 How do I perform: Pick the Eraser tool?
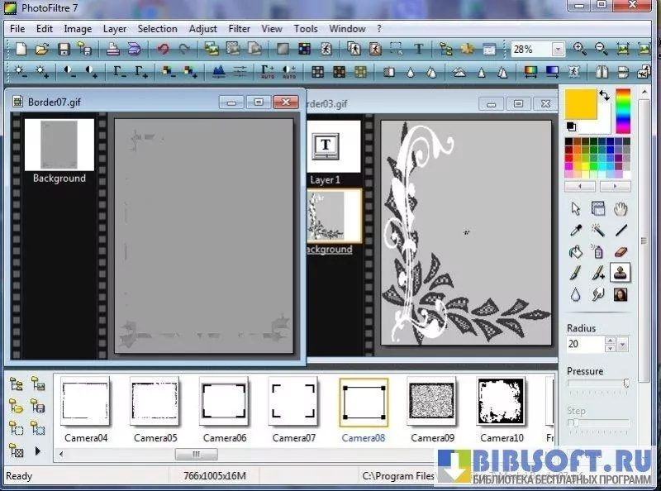[621, 250]
